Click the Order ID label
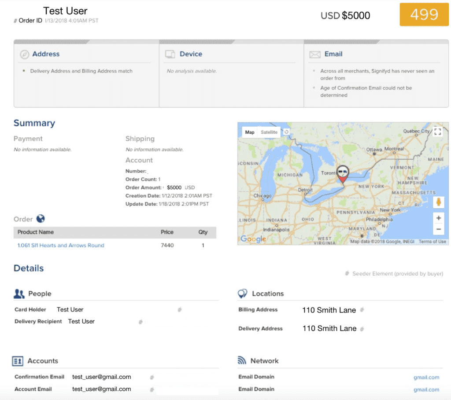 [30, 21]
